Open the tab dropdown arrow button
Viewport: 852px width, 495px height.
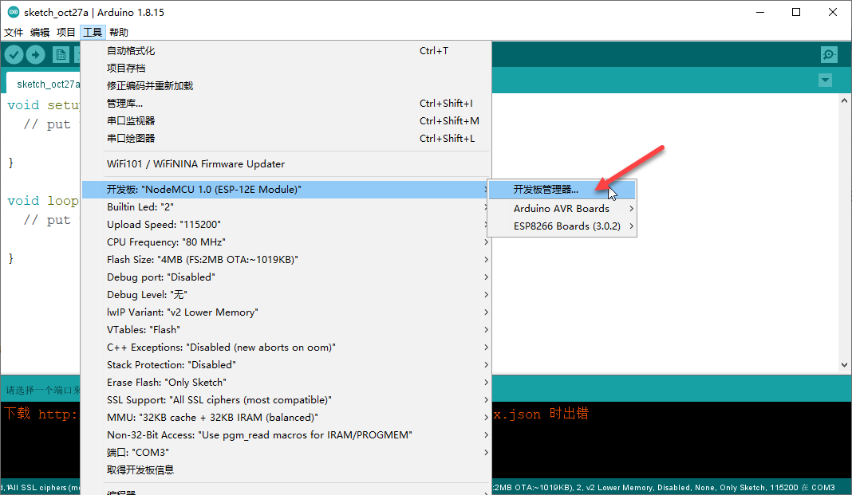point(826,81)
